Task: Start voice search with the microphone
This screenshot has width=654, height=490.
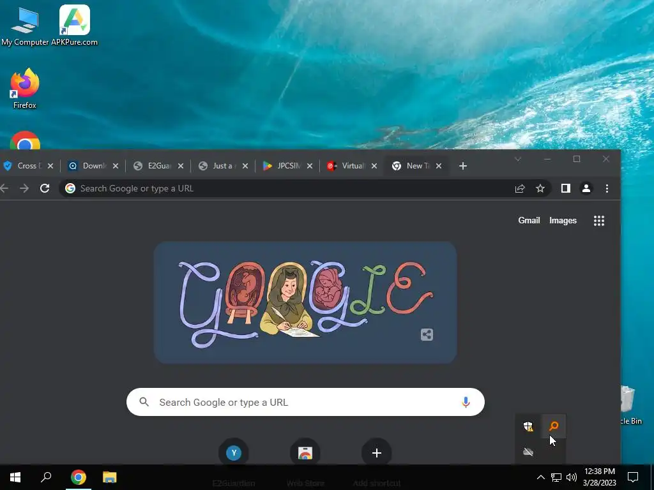Action: (466, 402)
